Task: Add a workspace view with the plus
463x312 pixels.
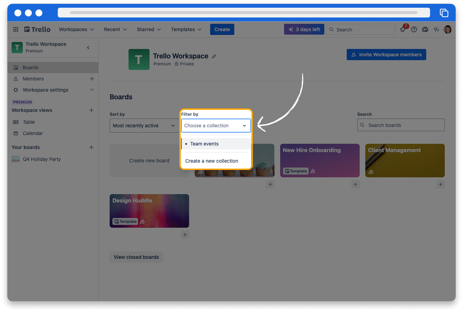Action: [91, 110]
